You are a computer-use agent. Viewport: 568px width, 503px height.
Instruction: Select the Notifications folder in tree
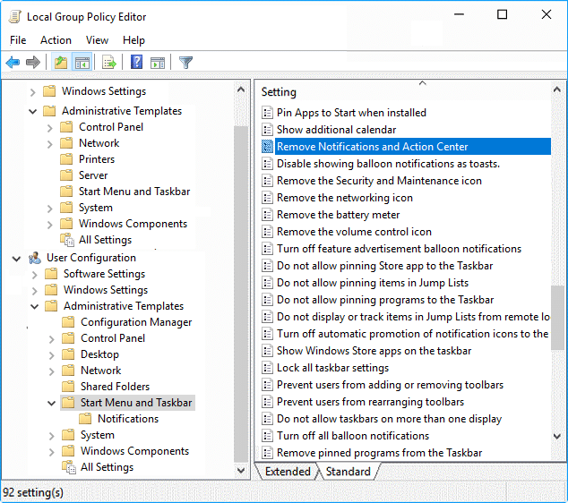pyautogui.click(x=128, y=419)
